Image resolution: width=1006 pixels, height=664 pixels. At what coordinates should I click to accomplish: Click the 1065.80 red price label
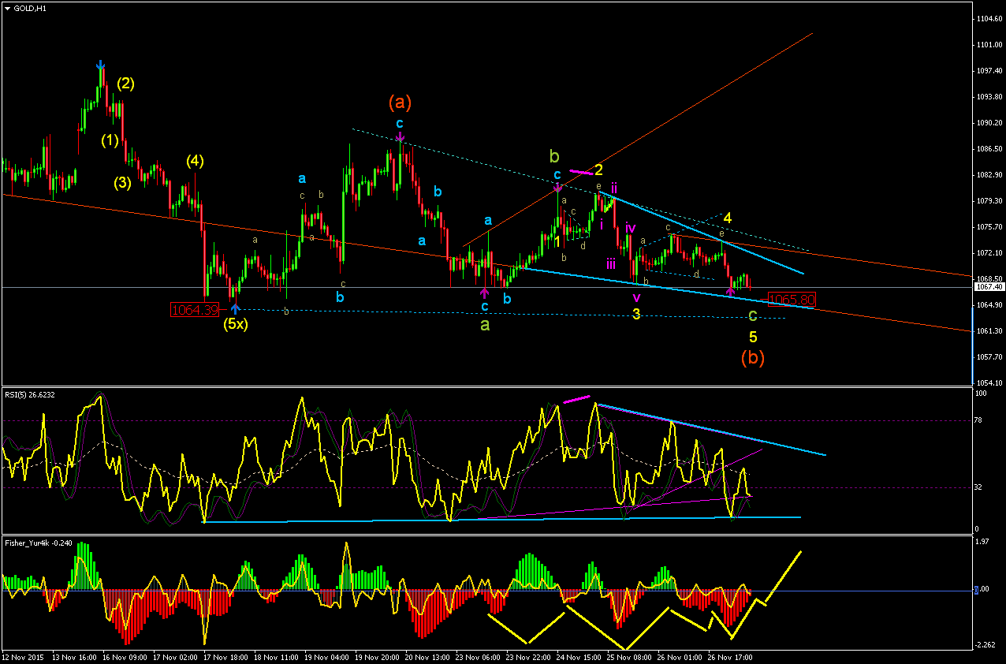(x=792, y=300)
